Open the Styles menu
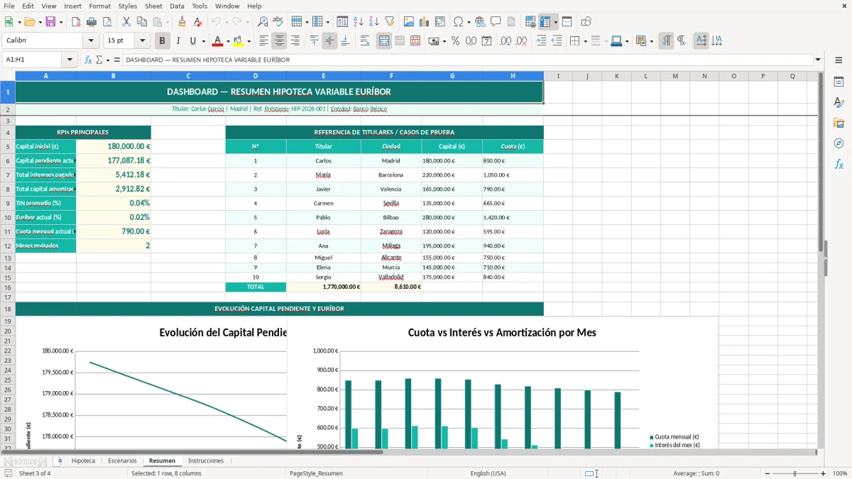This screenshot has width=852, height=479. 128,6
